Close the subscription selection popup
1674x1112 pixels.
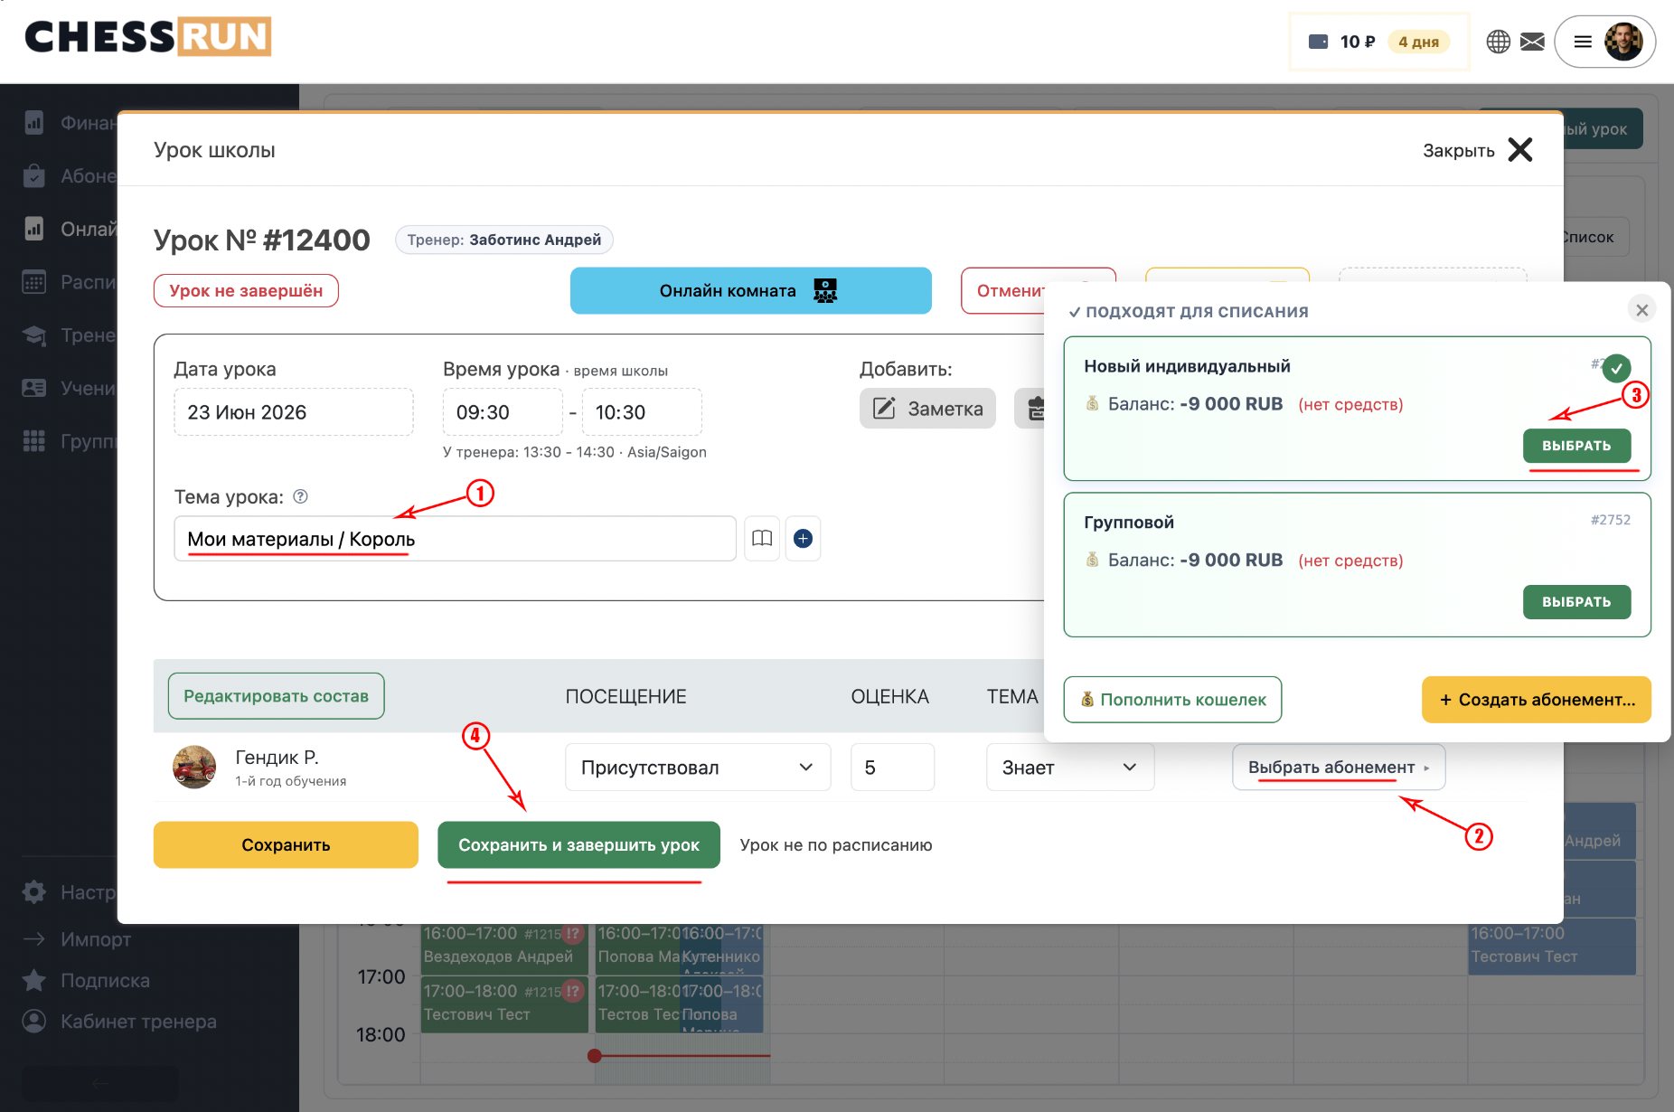pos(1642,310)
